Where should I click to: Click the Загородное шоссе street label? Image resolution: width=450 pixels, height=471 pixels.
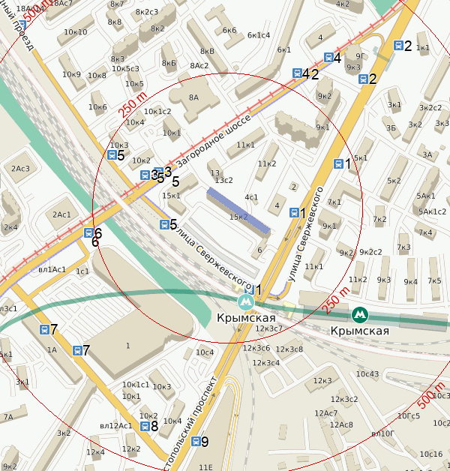click(213, 141)
